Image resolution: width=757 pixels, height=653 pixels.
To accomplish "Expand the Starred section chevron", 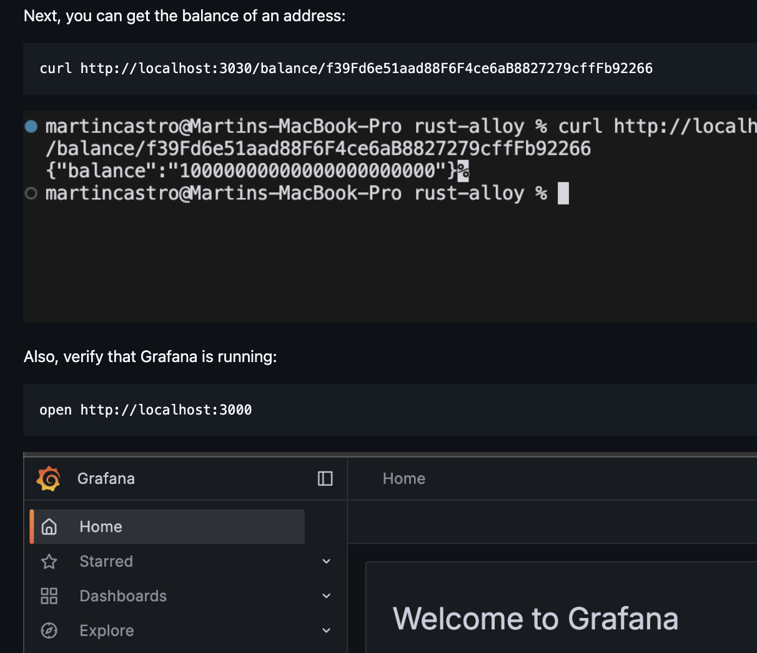I will [326, 562].
